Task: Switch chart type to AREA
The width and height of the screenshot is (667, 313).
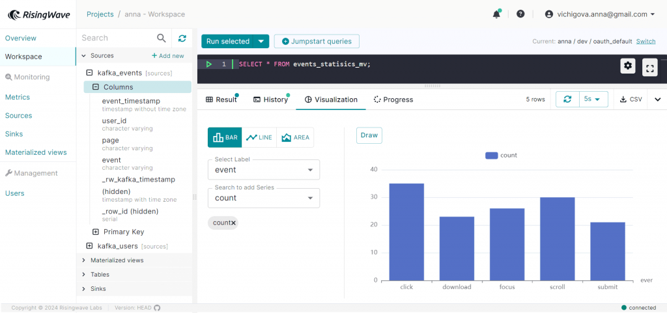Action: 295,137
